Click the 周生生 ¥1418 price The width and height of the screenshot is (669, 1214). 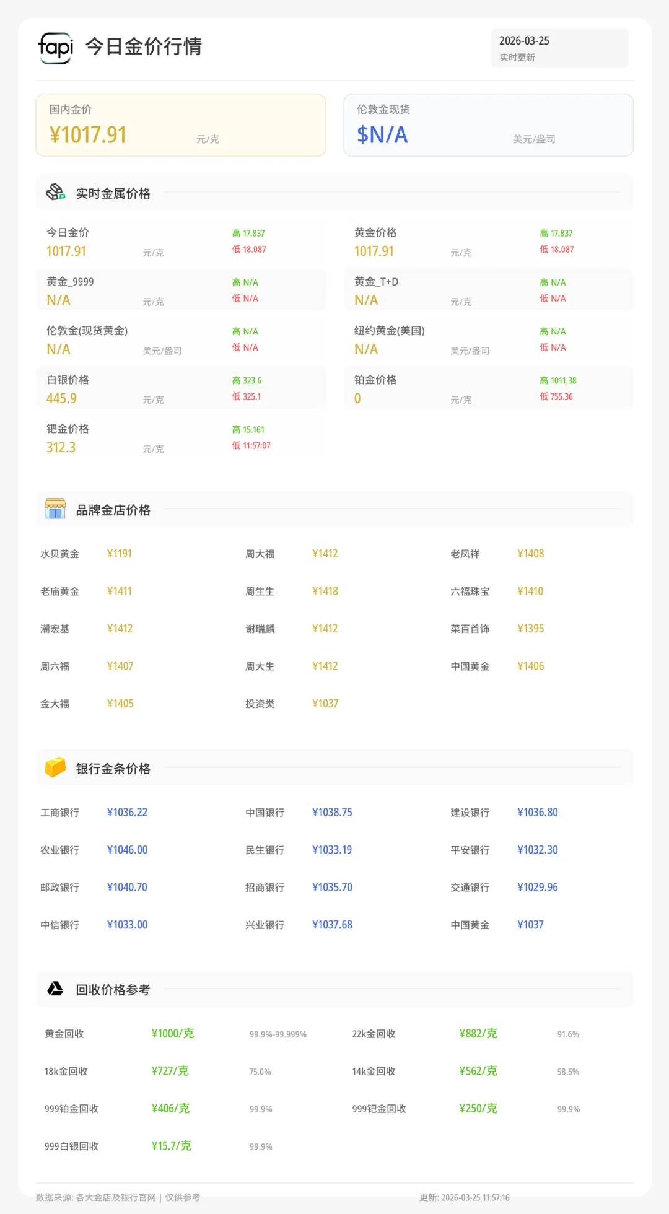[x=325, y=592]
